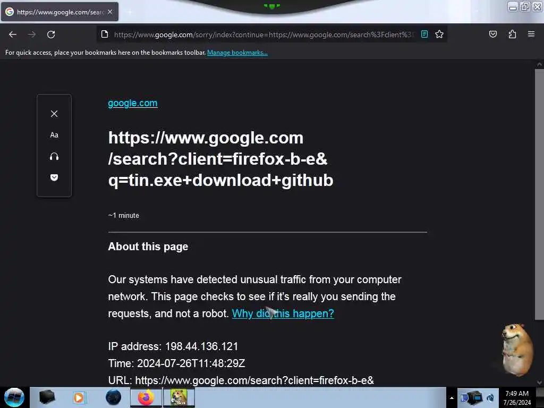
Task: Reload the current page
Action: 51,35
